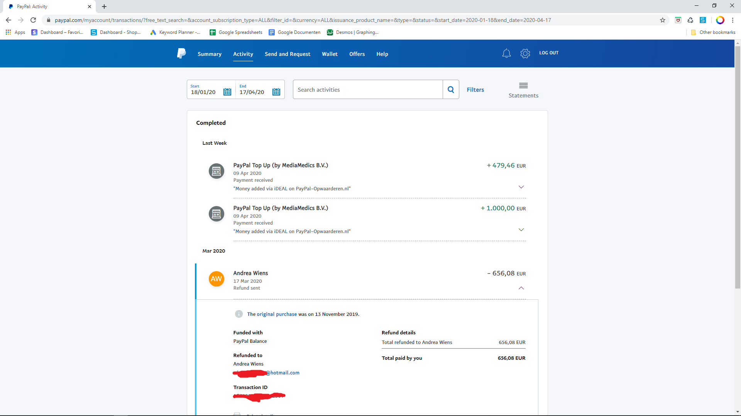
Task: Go back to the previous page
Action: tap(8, 20)
